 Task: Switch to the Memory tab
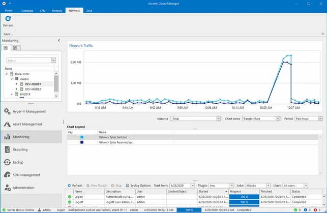tap(57, 11)
